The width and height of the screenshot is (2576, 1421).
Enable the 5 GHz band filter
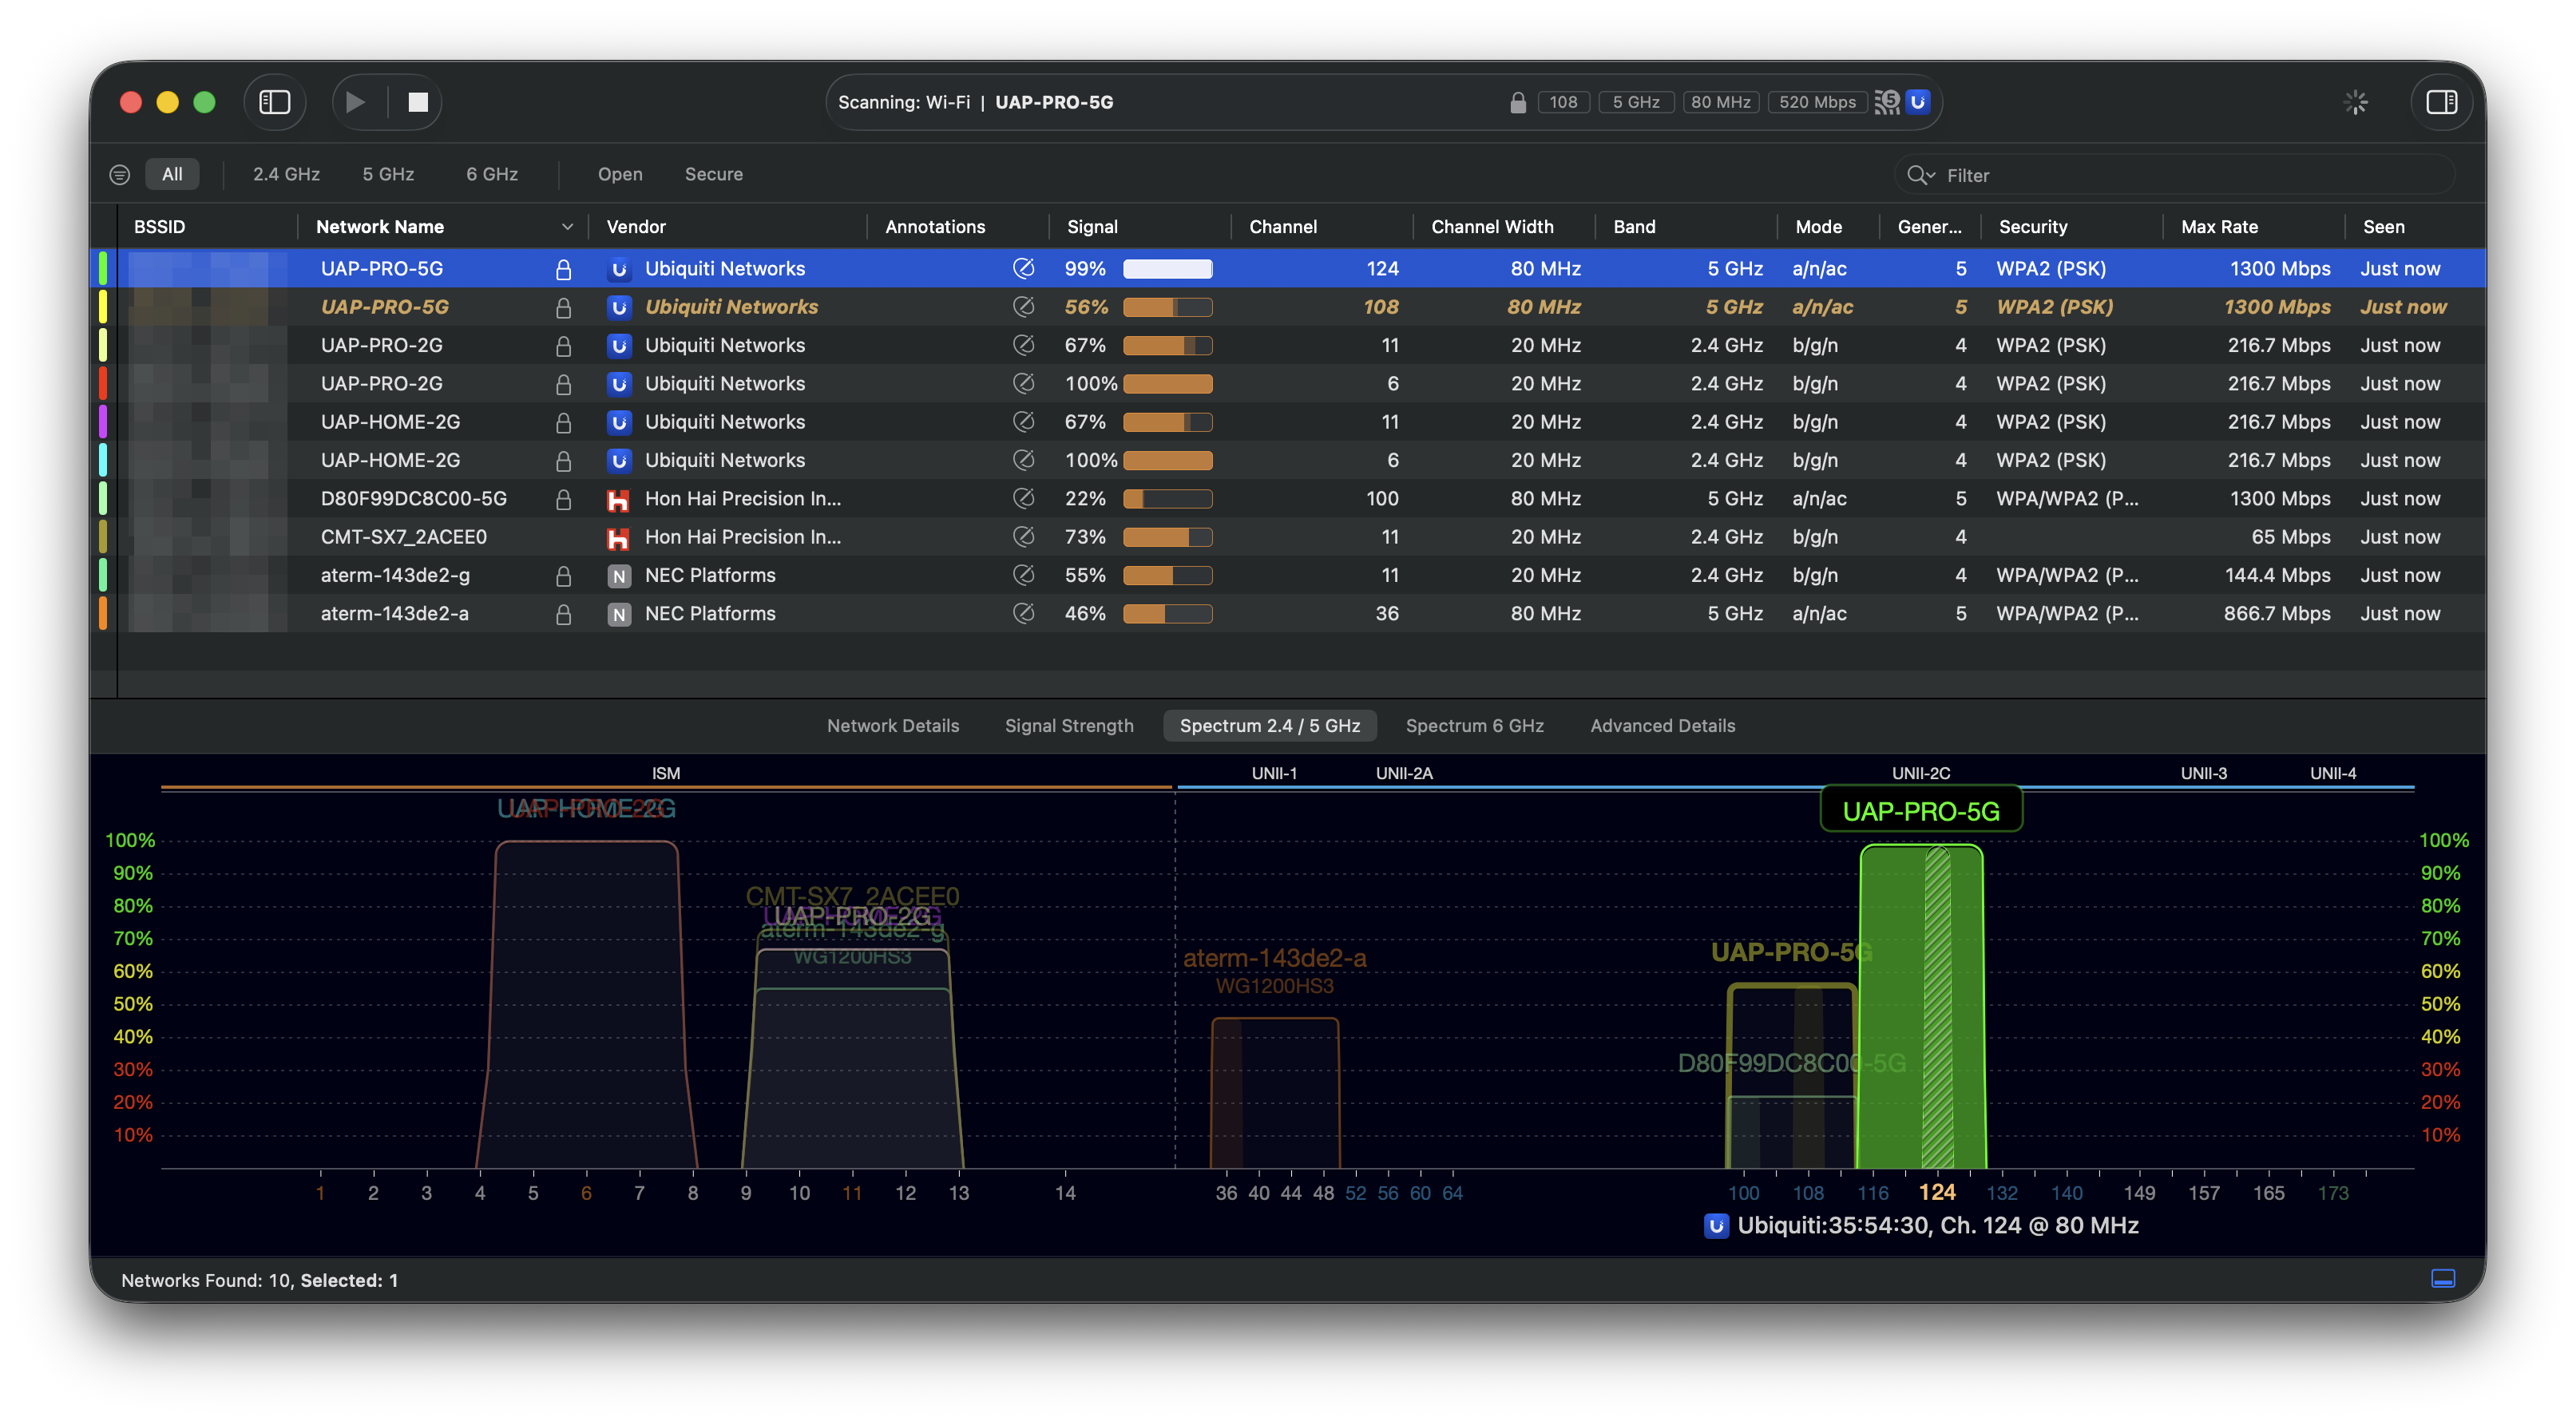[388, 174]
